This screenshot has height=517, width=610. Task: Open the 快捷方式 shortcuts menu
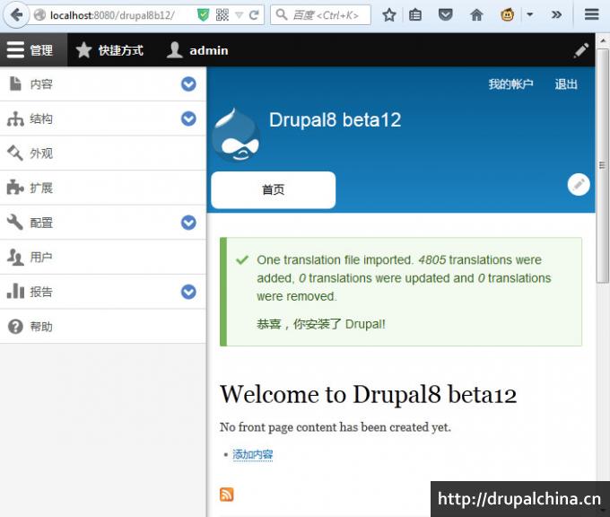[x=110, y=50]
